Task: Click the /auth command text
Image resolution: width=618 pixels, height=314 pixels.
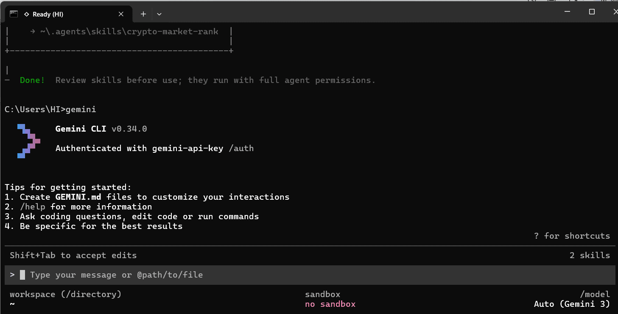Action: (x=241, y=148)
